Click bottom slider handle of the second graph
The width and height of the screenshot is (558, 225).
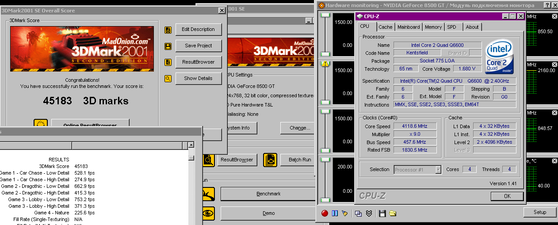(326, 102)
